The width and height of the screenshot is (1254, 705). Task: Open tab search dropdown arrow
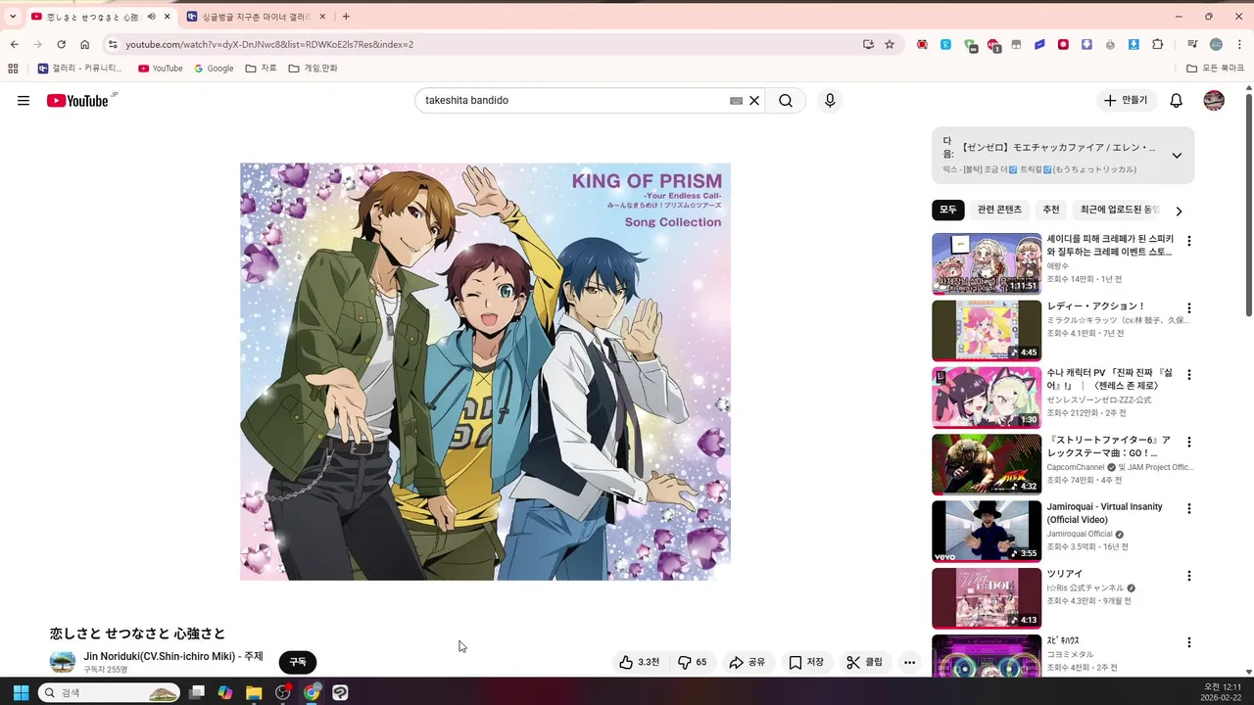[13, 17]
